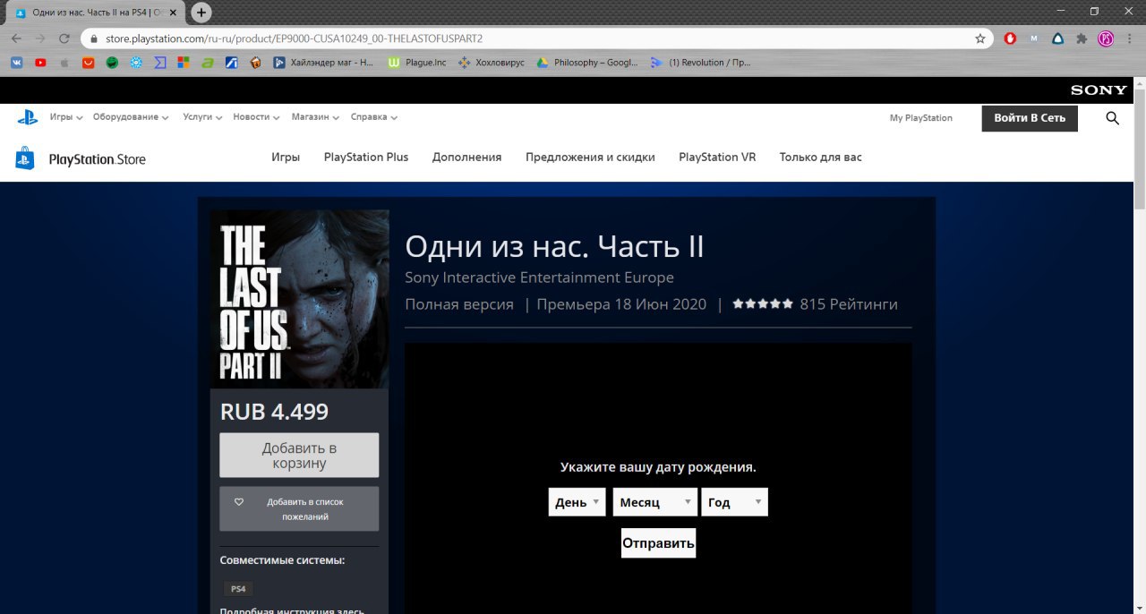Click the Войти В Сеть sign-in button

pyautogui.click(x=1030, y=118)
